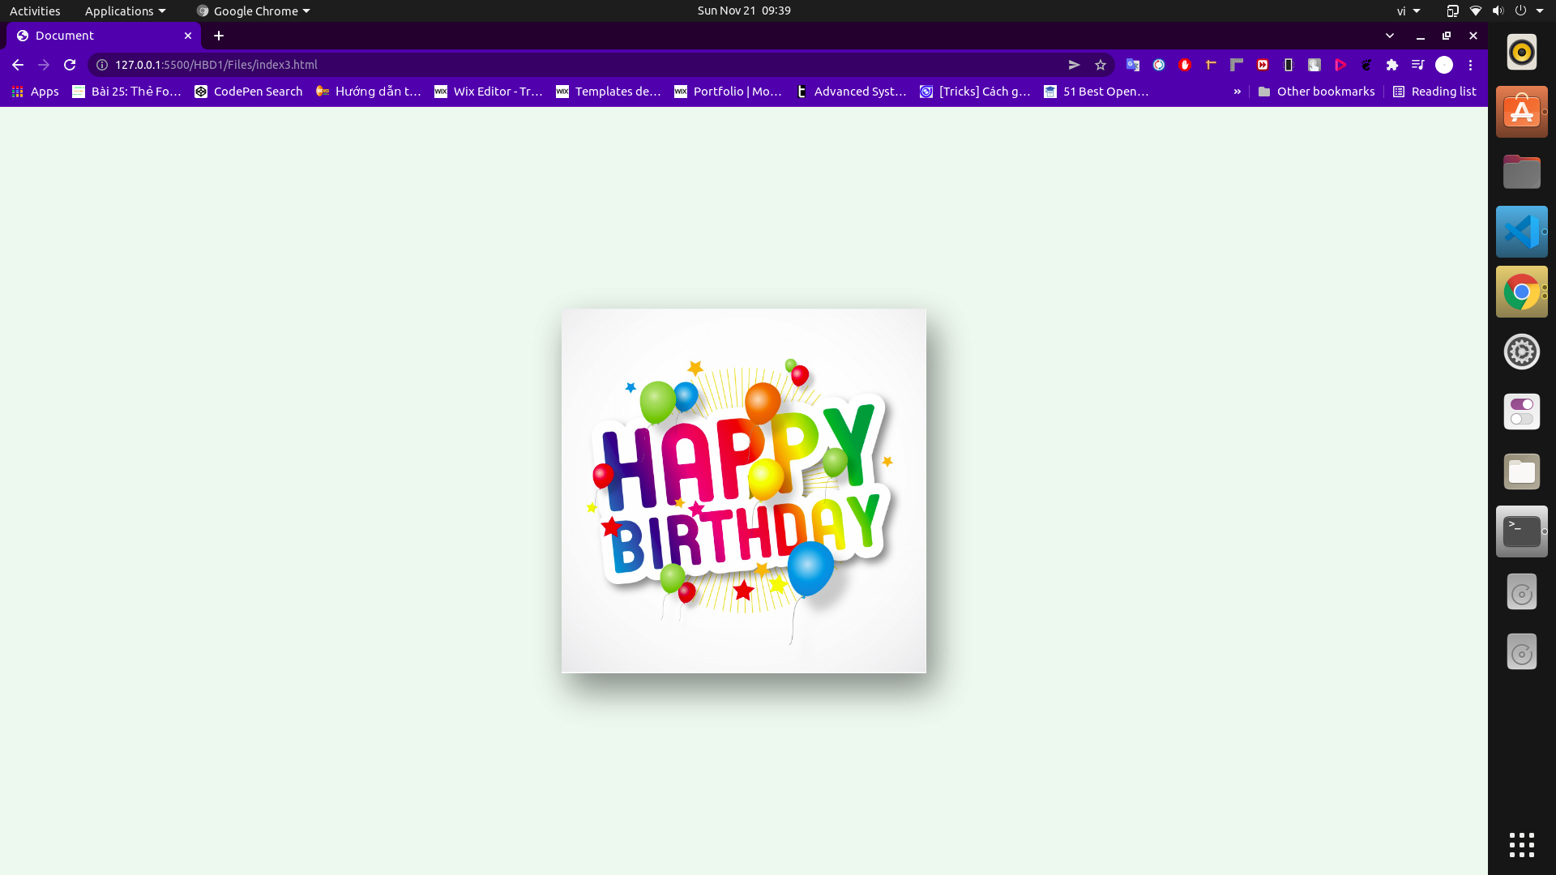1556x875 pixels.
Task: Reload the current page
Action: pos(70,65)
